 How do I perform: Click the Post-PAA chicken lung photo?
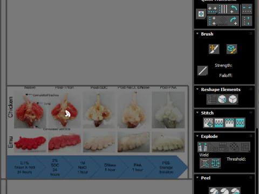click(x=168, y=110)
